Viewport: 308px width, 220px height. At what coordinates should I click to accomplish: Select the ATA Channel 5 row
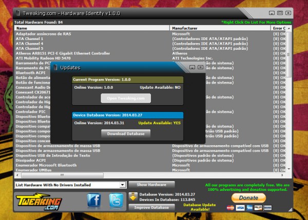tap(150, 48)
